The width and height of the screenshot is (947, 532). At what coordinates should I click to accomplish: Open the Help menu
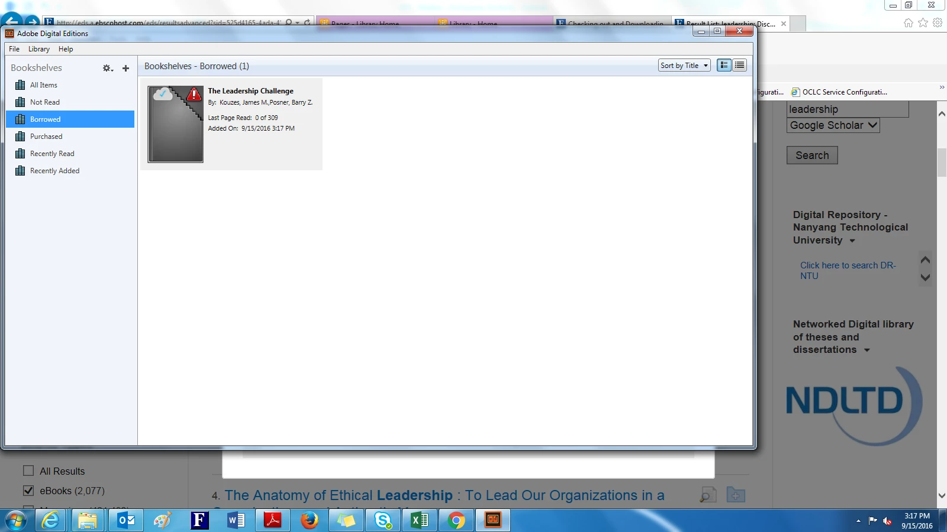point(66,49)
